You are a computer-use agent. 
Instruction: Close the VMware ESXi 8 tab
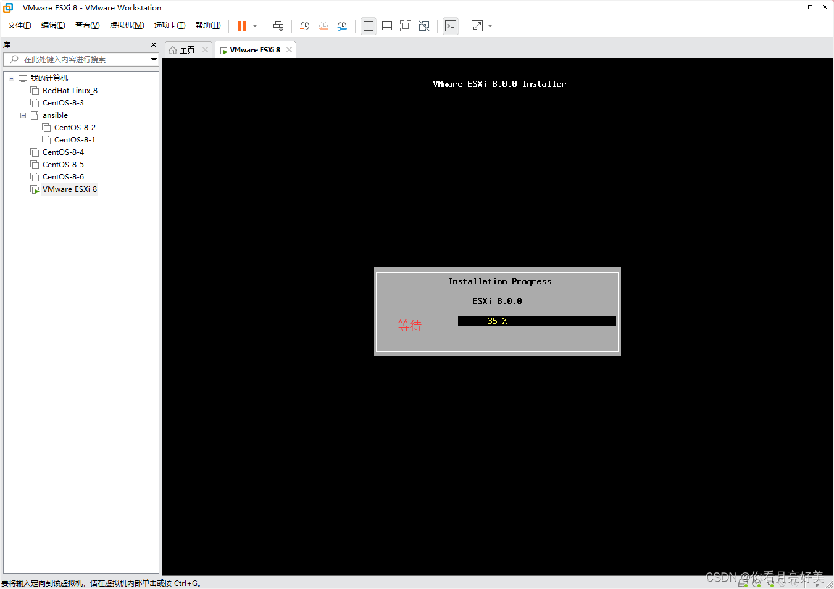[289, 50]
